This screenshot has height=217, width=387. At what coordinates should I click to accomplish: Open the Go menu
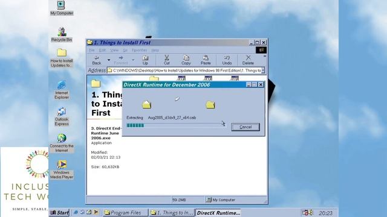pos(125,50)
